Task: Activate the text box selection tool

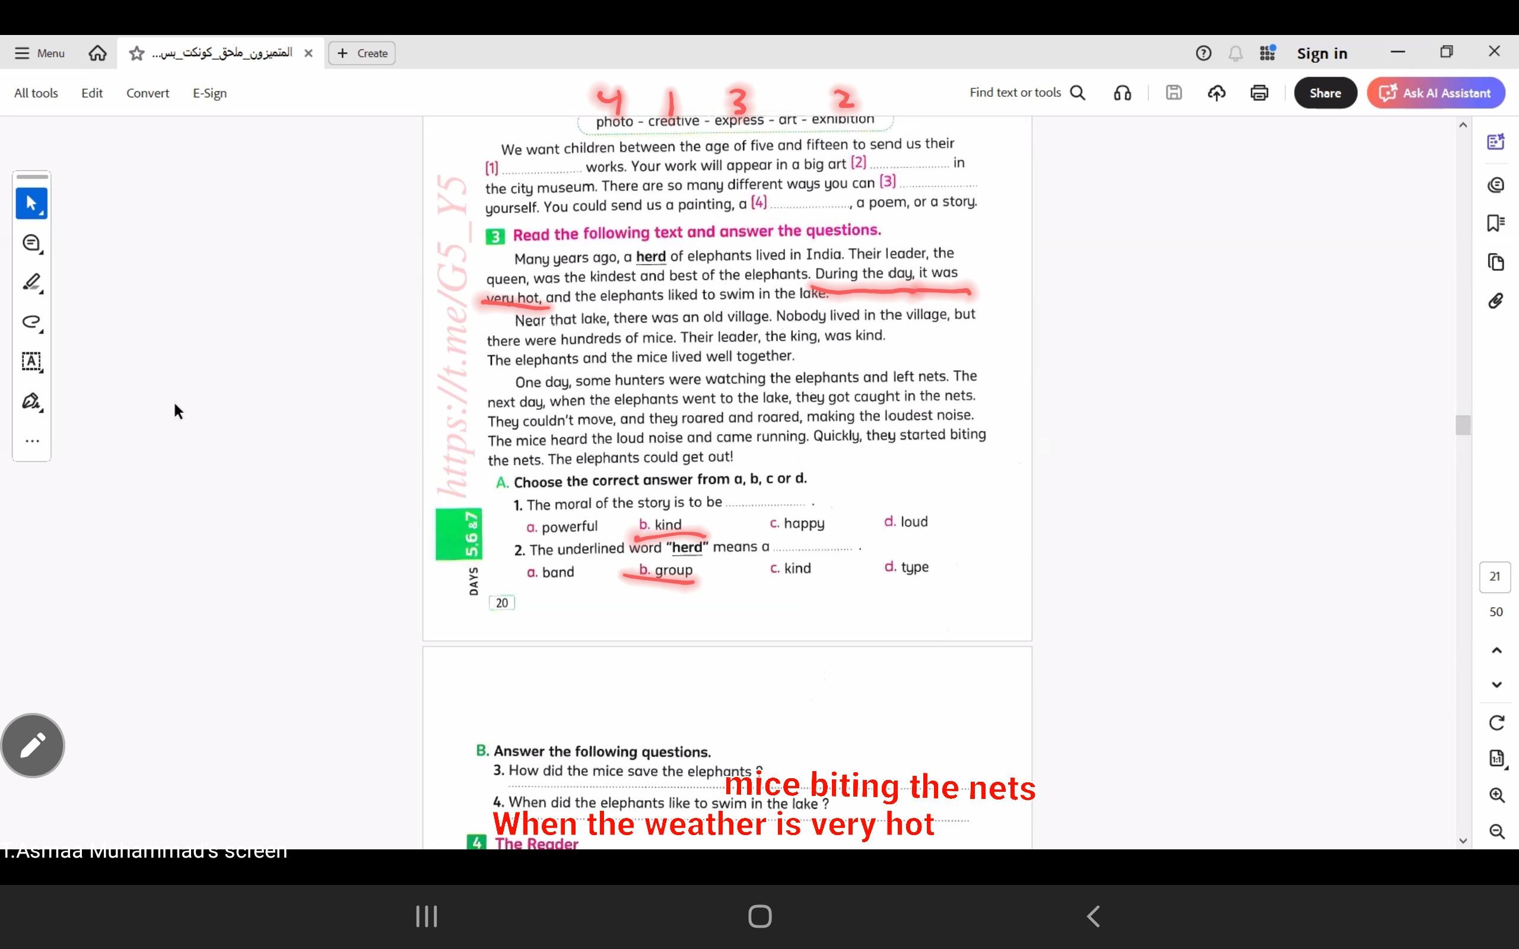Action: (x=31, y=362)
